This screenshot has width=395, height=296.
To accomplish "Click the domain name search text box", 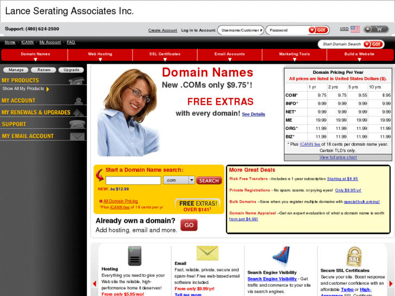I will (133, 180).
